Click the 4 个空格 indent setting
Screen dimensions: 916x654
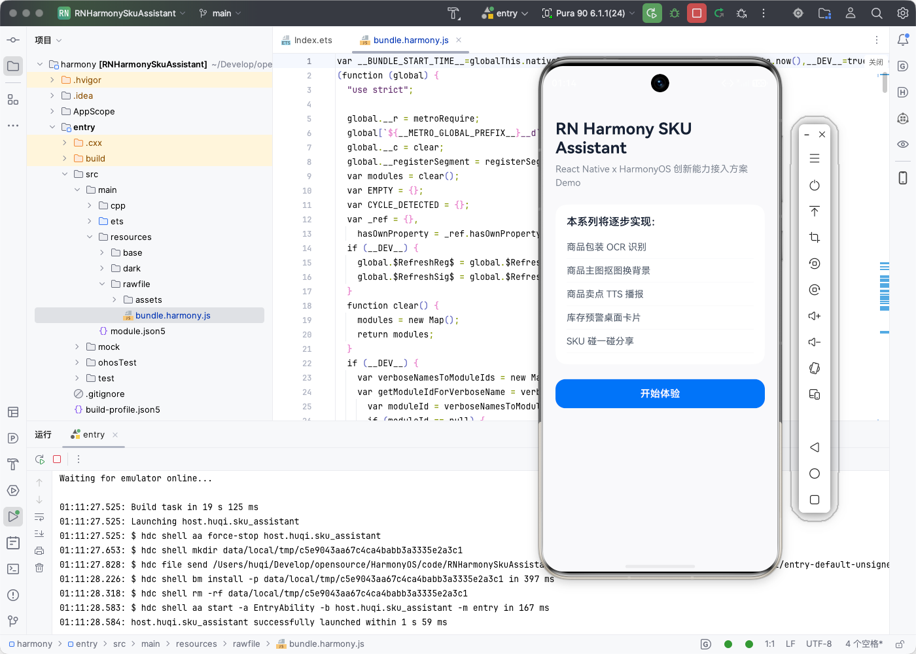(864, 644)
